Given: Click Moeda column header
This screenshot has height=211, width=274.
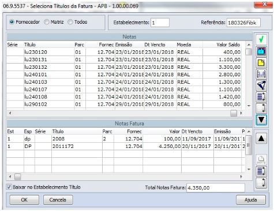Looking at the screenshot, I should pyautogui.click(x=184, y=45).
